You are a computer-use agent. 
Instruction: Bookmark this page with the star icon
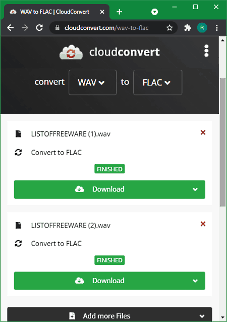[169, 28]
